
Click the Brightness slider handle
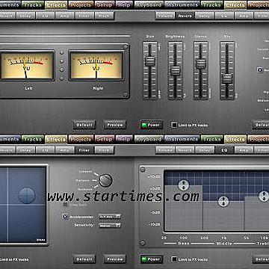[x=176, y=71]
